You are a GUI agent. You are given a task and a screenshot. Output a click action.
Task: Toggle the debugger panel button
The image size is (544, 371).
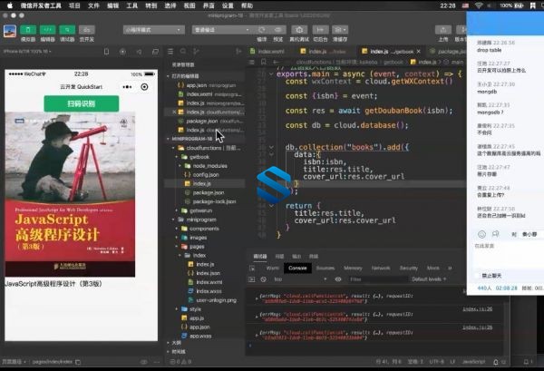pyautogui.click(x=67, y=30)
